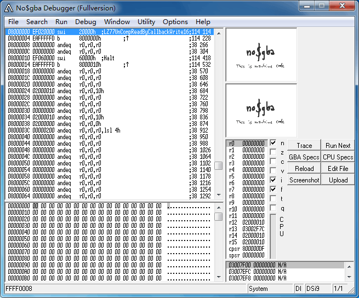
Task: Toggle the z flag checkbox
Action: pyautogui.click(x=273, y=152)
